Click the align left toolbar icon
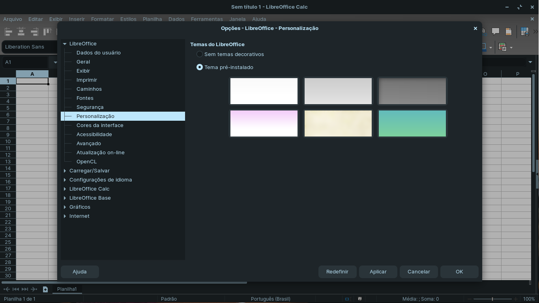Viewport: 539px width, 303px height. [x=8, y=32]
